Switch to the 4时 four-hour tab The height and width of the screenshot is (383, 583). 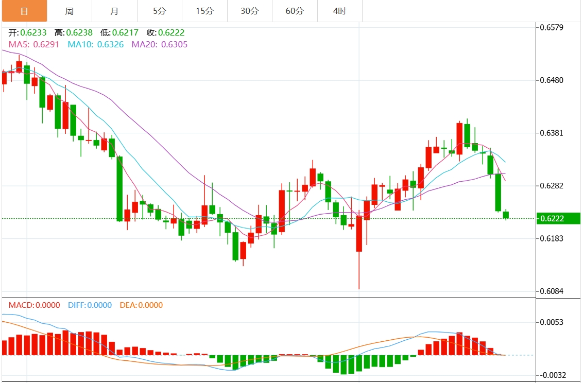pyautogui.click(x=339, y=11)
